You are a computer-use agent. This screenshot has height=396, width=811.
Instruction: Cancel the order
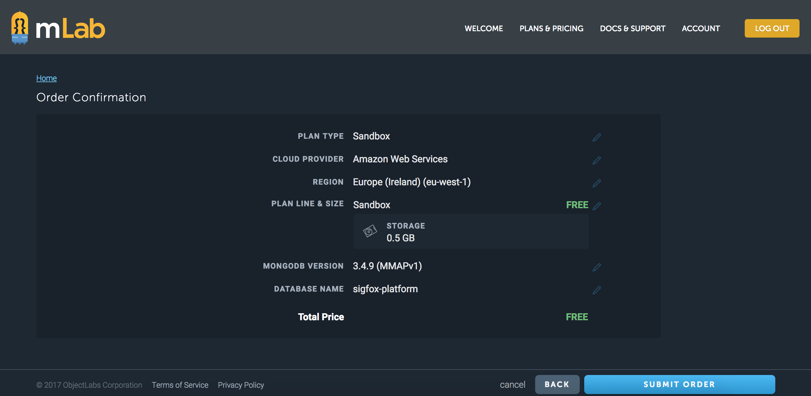pos(512,385)
